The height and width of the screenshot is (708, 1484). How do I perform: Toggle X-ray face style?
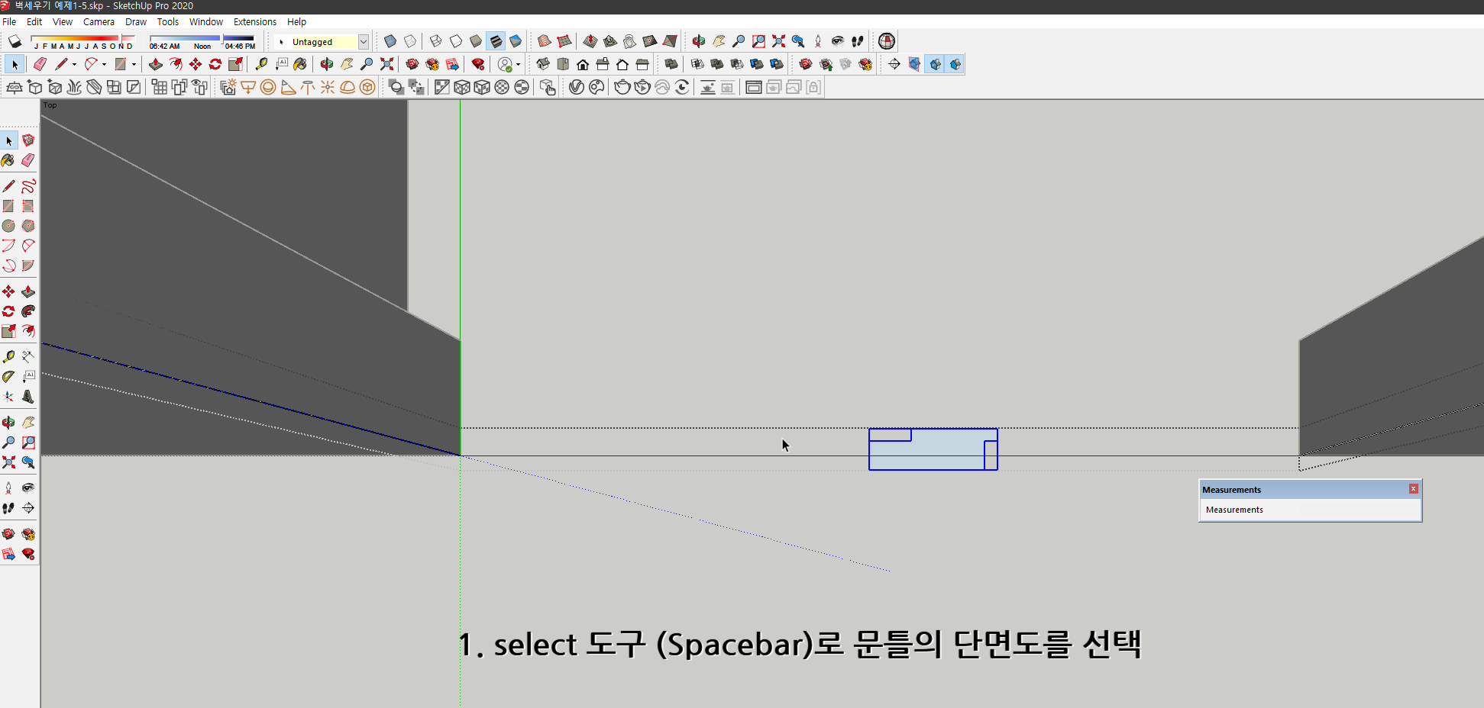390,41
